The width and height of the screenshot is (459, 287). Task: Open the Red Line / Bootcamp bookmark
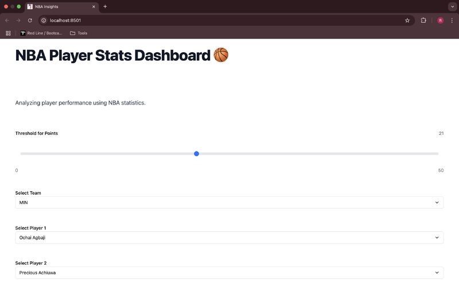point(41,33)
